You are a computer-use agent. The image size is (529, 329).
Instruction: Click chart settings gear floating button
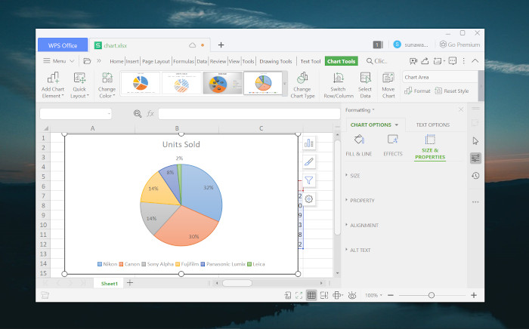(308, 199)
